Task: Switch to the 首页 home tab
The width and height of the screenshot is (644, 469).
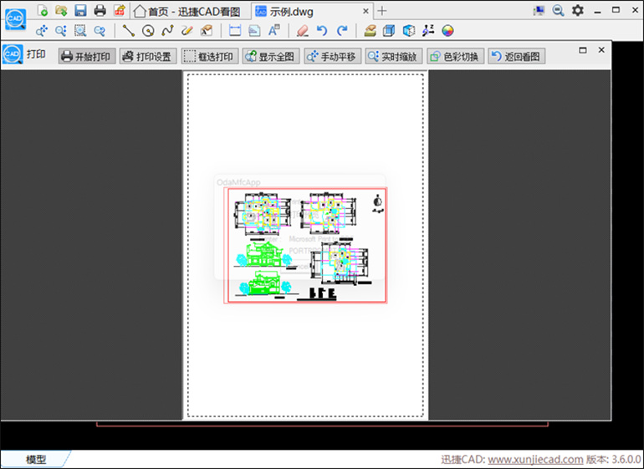Action: [x=188, y=11]
